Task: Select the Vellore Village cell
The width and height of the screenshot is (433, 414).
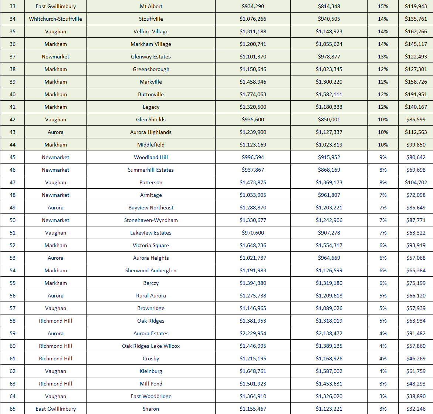Action: point(151,31)
